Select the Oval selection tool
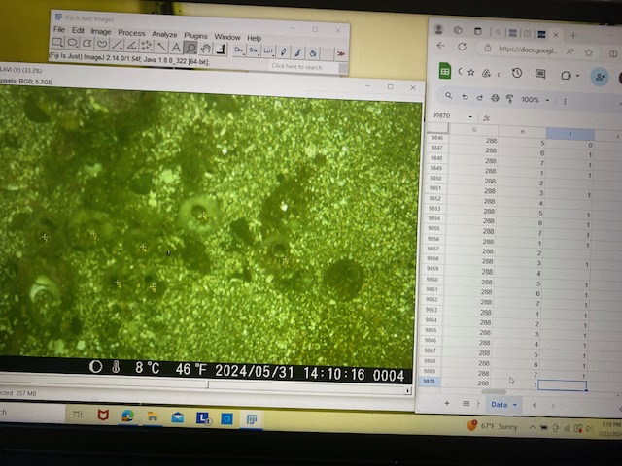Viewport: 622px width, 466px height. [72, 43]
